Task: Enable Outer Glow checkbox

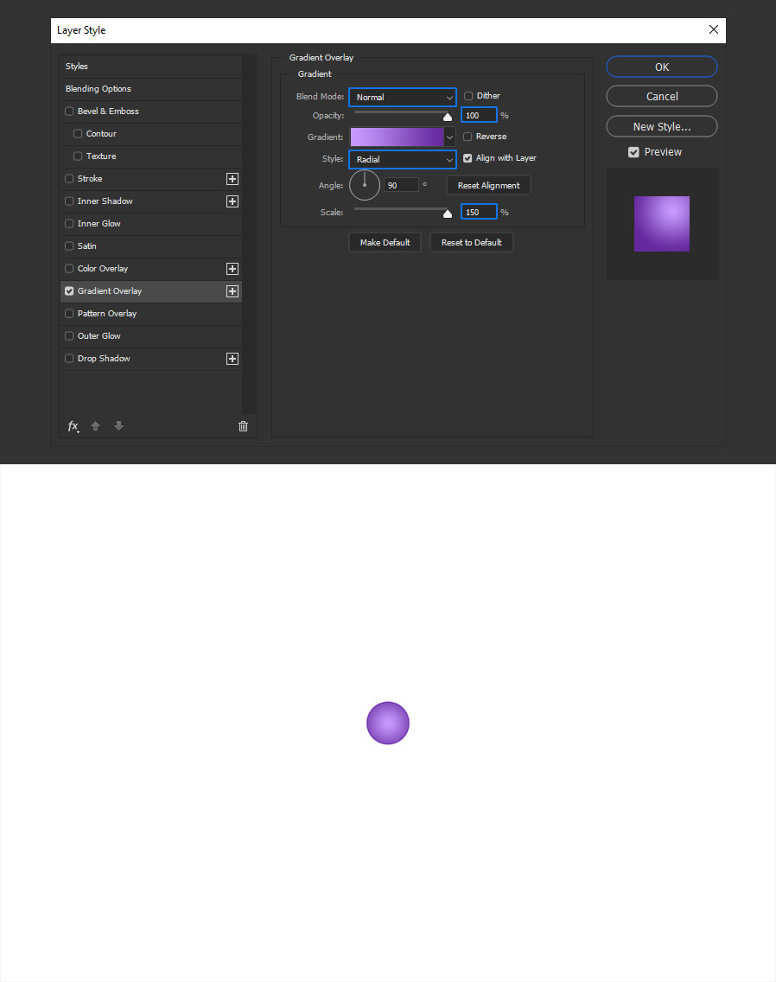Action: pos(69,336)
